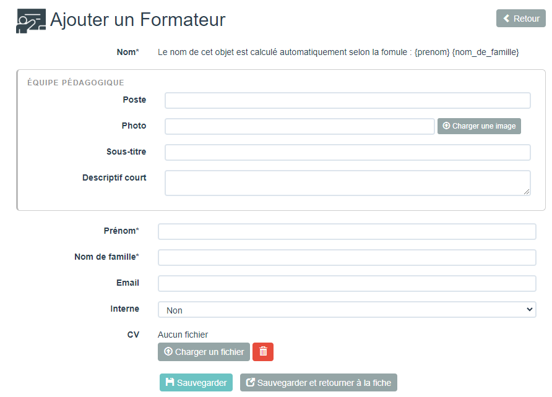Click the Aucun fichier text under CV
The image size is (552, 397).
(x=183, y=335)
